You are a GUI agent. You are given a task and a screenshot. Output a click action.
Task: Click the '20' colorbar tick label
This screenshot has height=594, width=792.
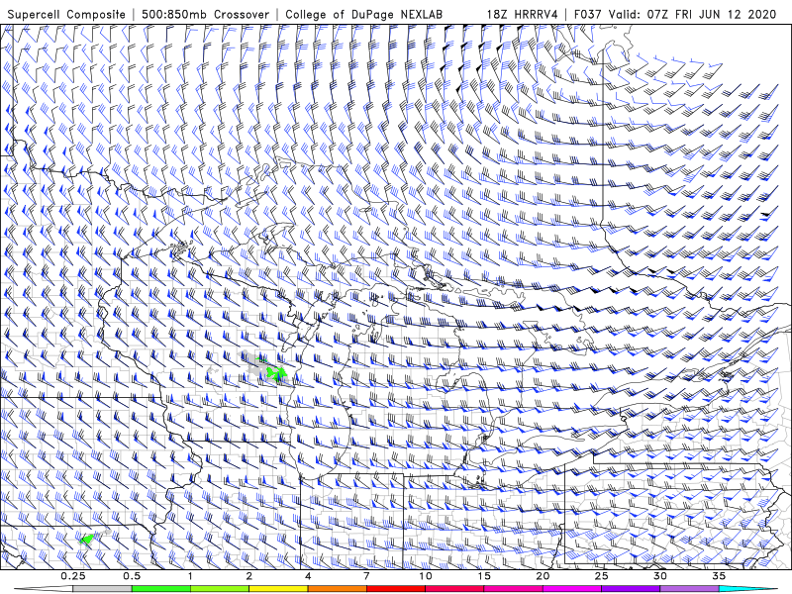(x=543, y=576)
